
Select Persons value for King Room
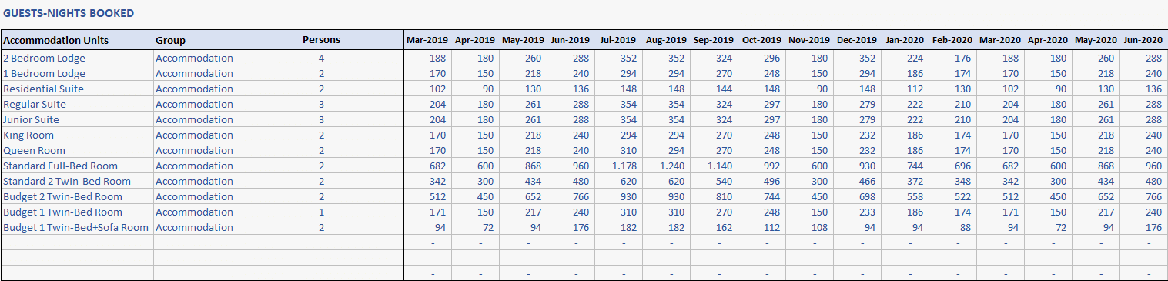point(321,135)
